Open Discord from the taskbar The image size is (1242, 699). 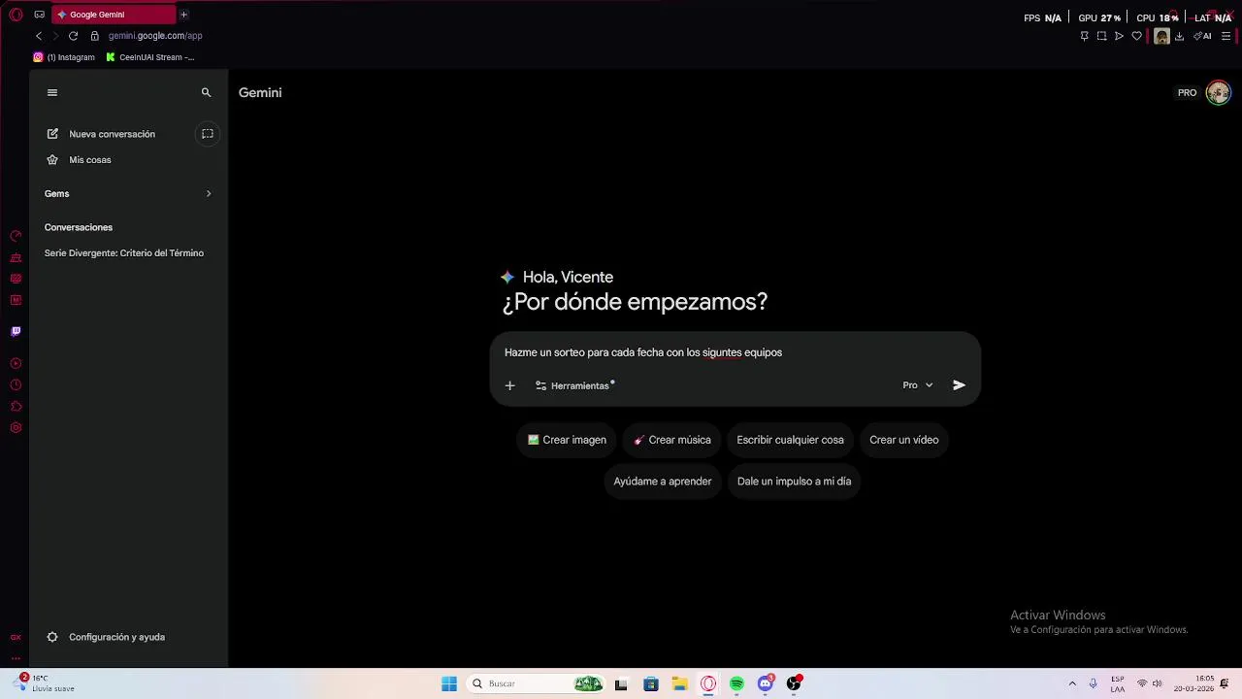click(x=766, y=683)
